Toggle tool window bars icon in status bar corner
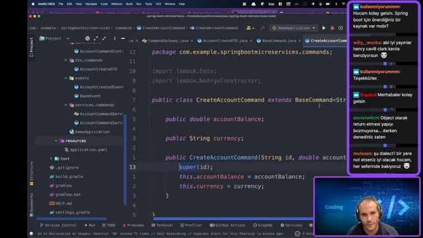Screen dimensions: 423x238 [31, 233]
